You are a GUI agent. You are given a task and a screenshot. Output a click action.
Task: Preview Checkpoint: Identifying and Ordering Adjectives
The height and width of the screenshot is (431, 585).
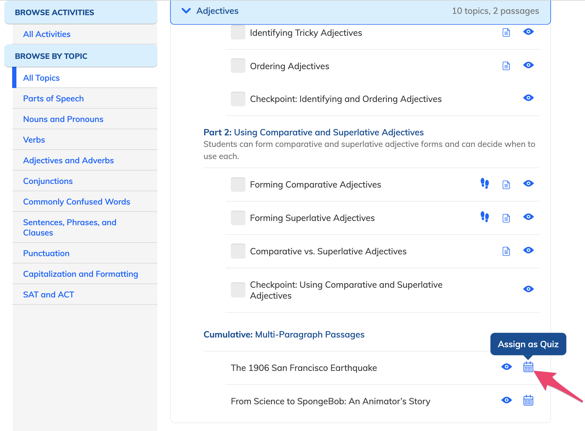529,98
